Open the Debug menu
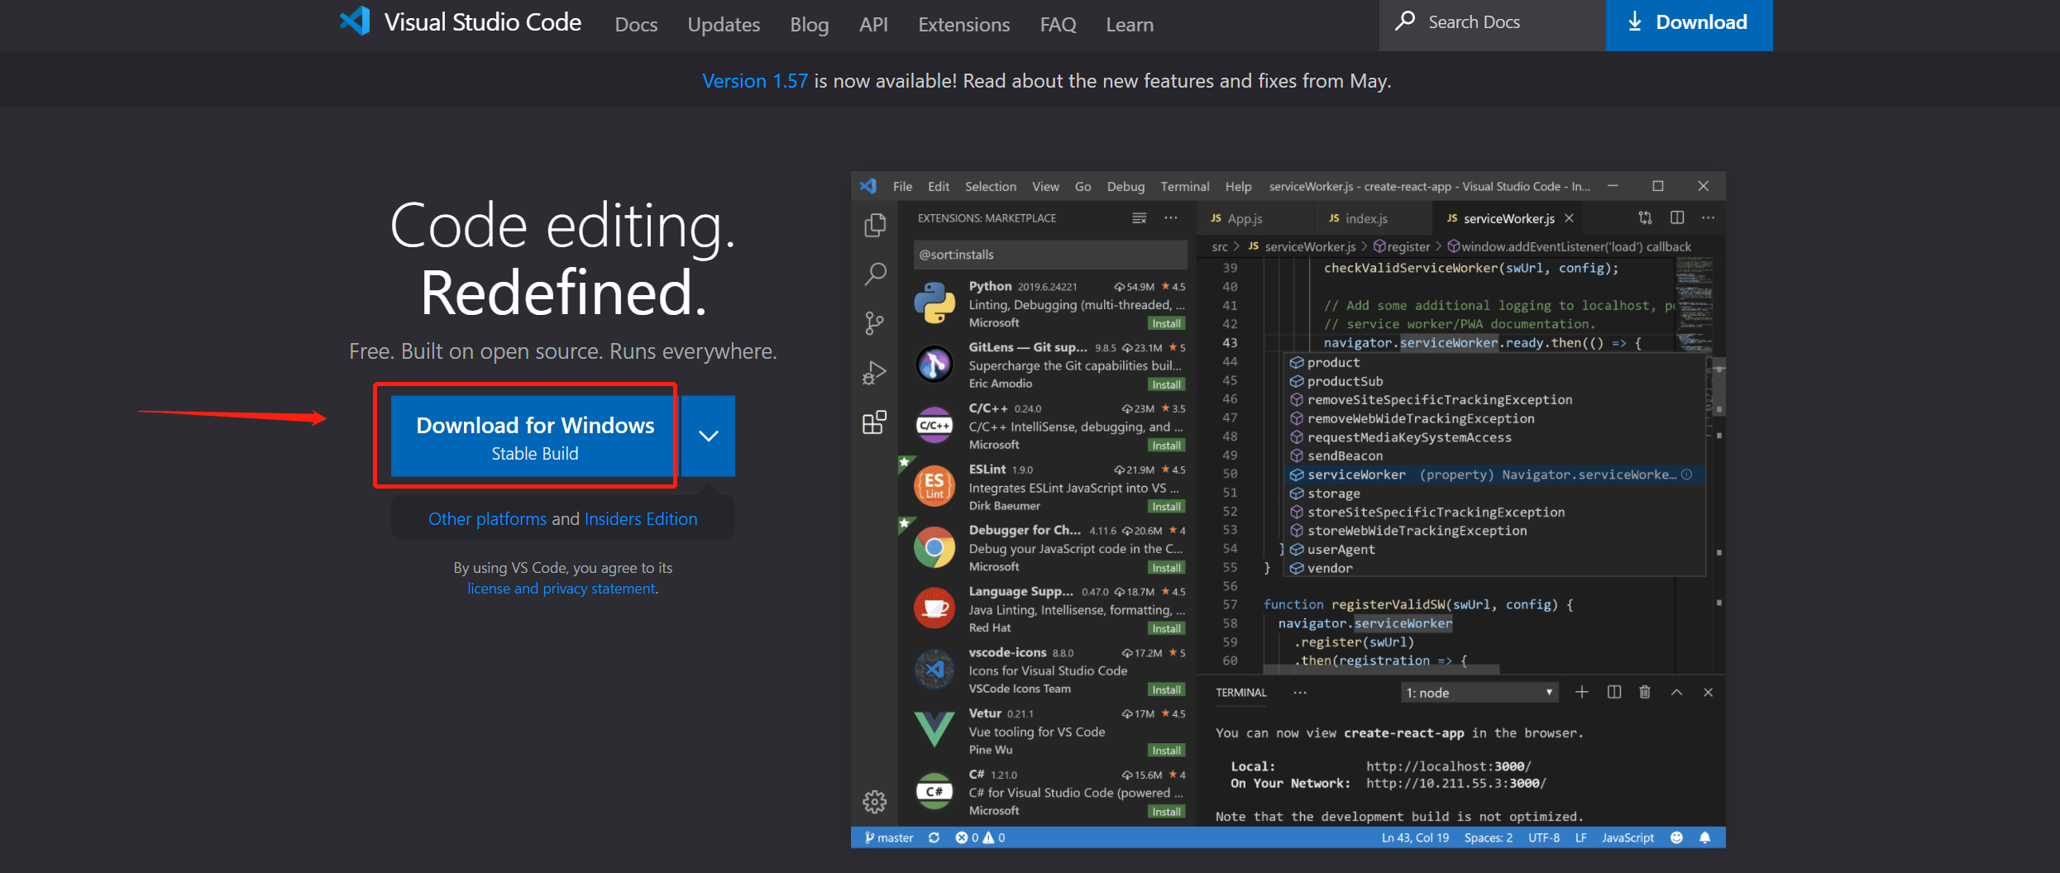The width and height of the screenshot is (2060, 873). click(x=1126, y=187)
